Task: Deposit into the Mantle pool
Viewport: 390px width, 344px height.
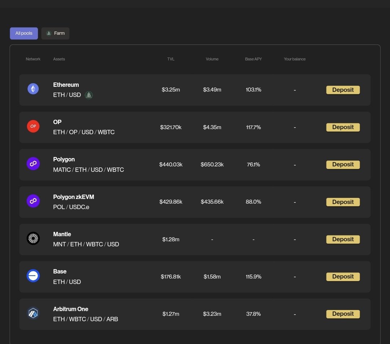Action: click(x=343, y=239)
